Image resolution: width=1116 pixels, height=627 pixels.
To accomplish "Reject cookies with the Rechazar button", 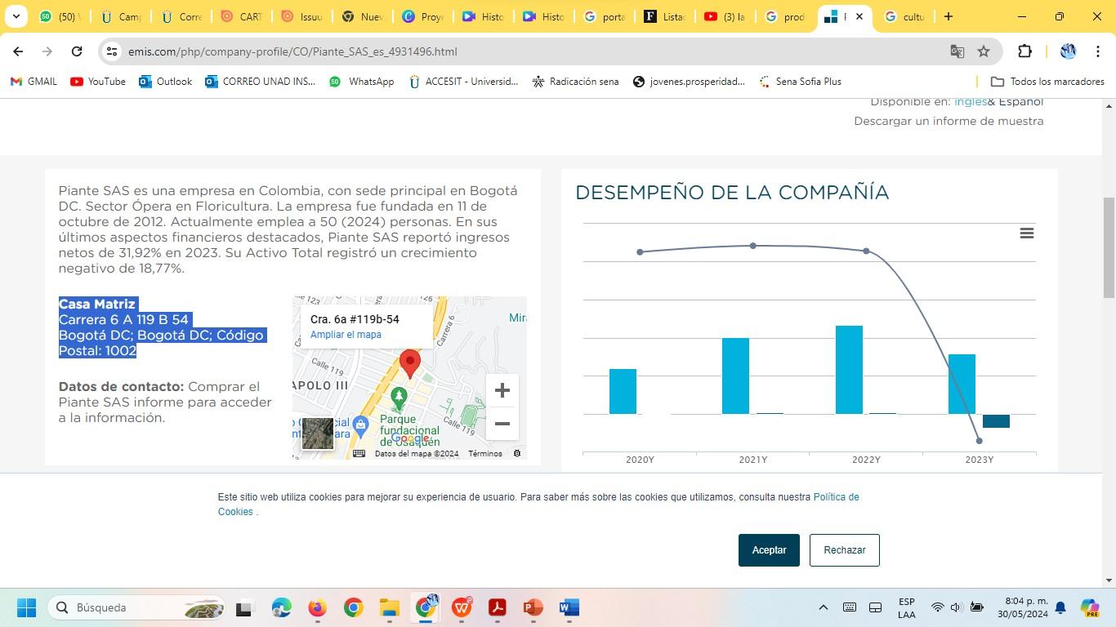I will [x=844, y=550].
